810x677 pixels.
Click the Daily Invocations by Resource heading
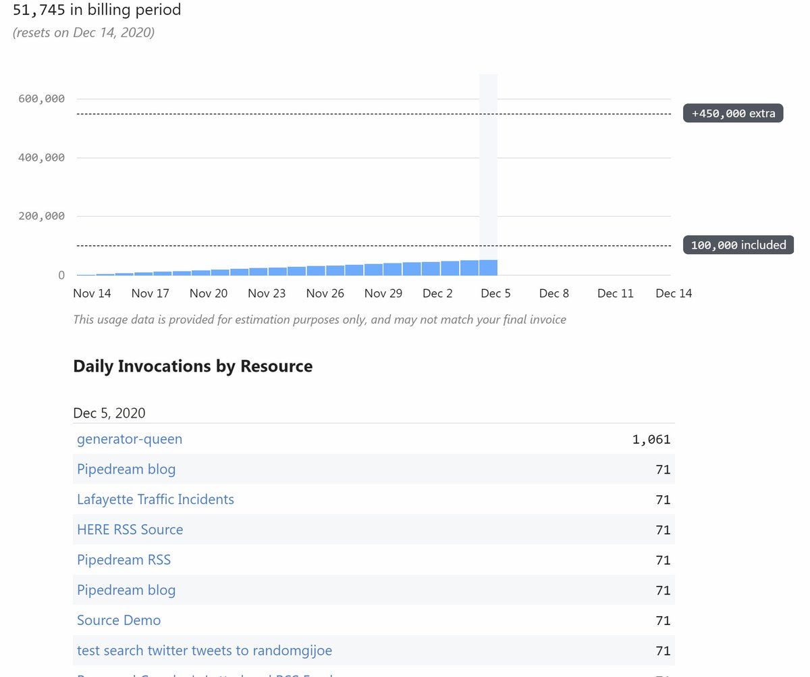point(193,366)
